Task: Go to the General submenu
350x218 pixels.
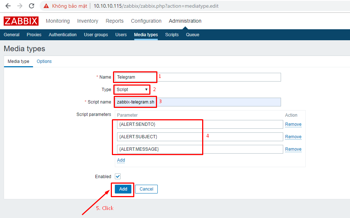Action: pos(12,35)
